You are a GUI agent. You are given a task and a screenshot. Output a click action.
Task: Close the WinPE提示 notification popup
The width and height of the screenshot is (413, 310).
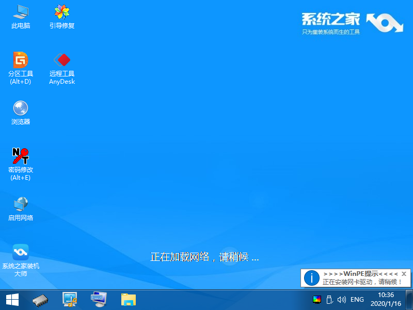pyautogui.click(x=404, y=273)
